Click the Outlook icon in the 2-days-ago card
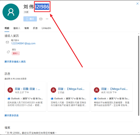Image resolution: width=140 pixels, height=135 pixels. pyautogui.click(x=52, y=99)
